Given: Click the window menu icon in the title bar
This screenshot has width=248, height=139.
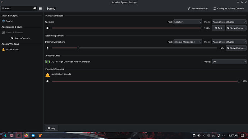Looking at the screenshot, I should point(2,2).
